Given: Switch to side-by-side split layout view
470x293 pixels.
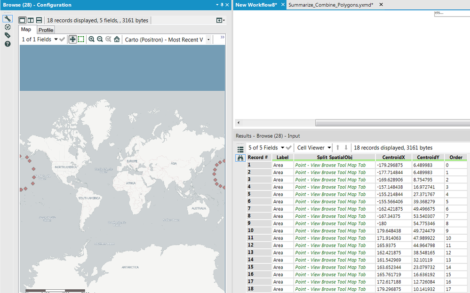Looking at the screenshot, I should [x=31, y=20].
